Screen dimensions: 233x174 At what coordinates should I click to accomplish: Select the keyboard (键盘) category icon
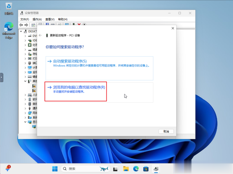point(30,76)
